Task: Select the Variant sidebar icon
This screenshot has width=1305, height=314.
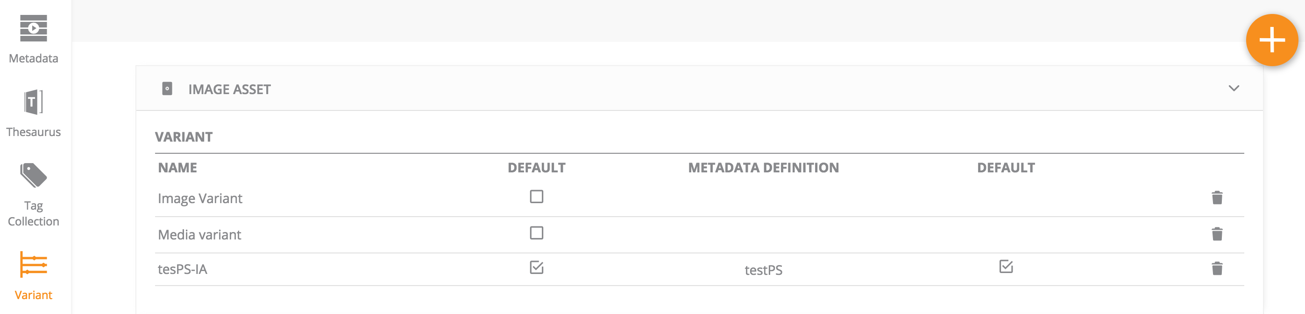Action: (x=34, y=265)
